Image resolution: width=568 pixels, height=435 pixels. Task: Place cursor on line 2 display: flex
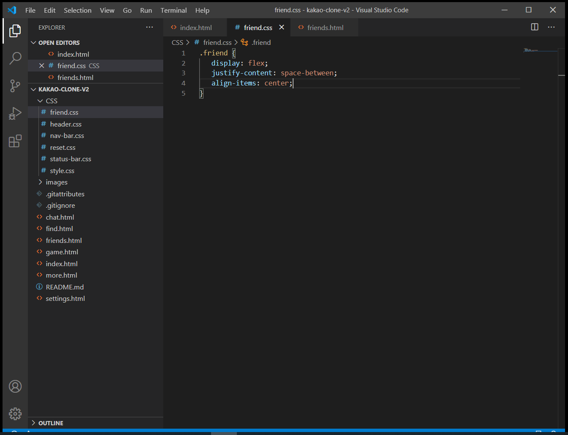239,63
